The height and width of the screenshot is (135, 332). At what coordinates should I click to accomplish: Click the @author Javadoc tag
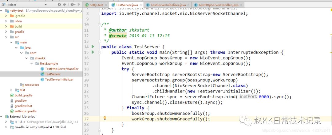(117, 30)
